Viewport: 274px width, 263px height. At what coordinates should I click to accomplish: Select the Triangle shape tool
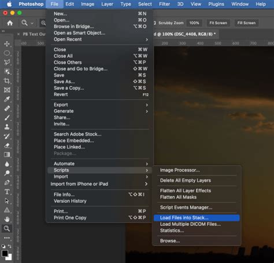coord(7,210)
